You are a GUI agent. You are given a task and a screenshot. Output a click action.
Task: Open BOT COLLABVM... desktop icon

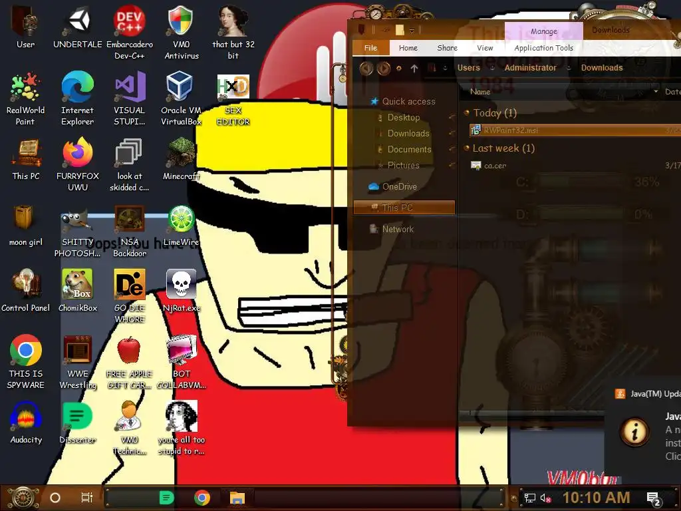182,362
